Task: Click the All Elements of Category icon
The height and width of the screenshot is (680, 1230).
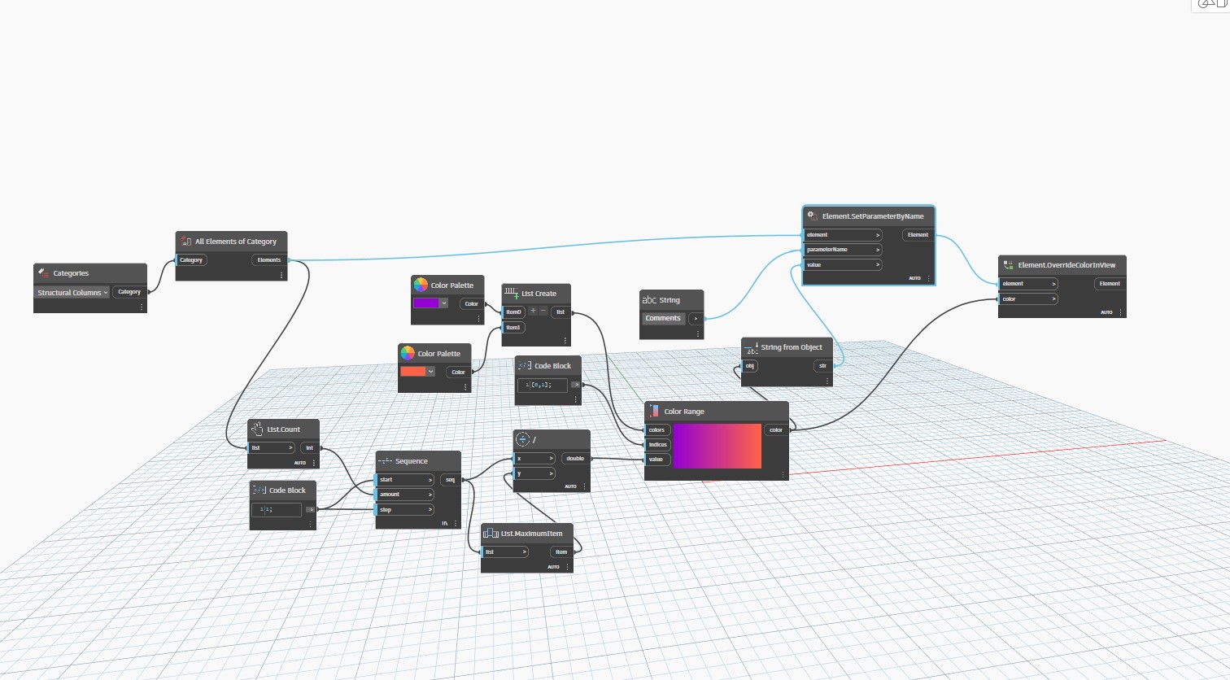Action: tap(186, 242)
